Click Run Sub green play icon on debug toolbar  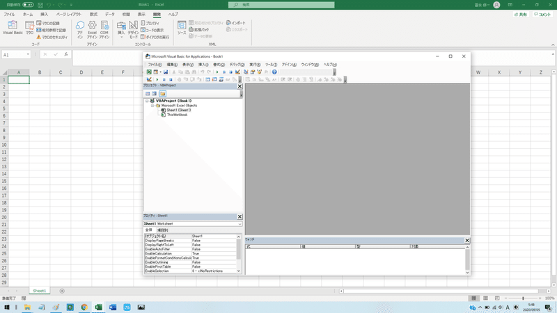[x=157, y=79]
